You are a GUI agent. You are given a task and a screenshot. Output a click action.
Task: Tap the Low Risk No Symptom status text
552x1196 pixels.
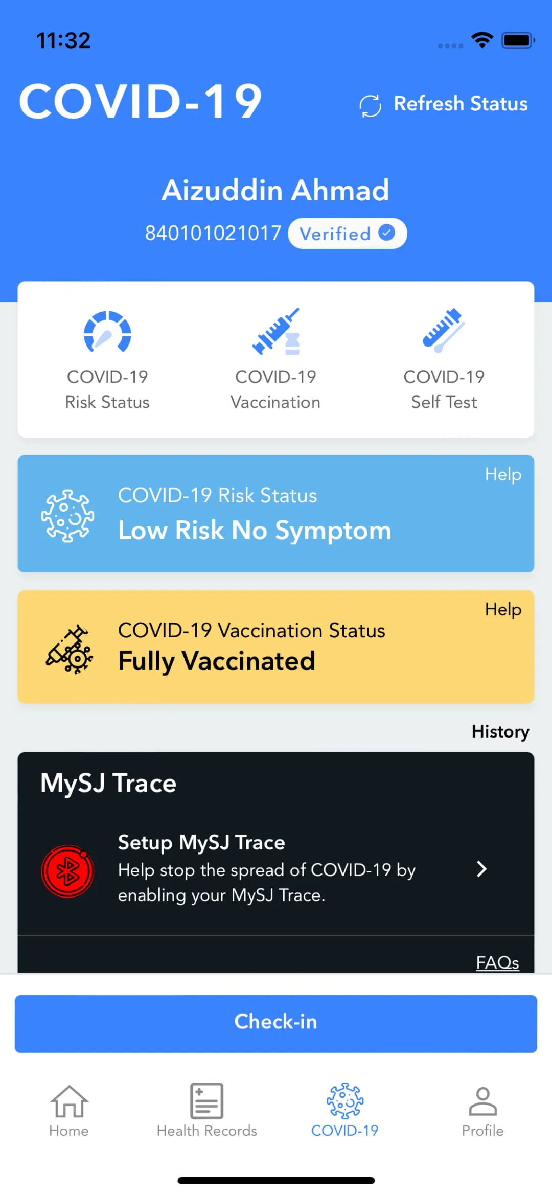(x=255, y=531)
